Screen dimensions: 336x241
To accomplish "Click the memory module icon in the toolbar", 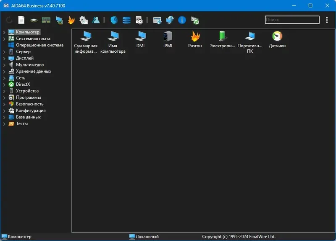I will point(46,20).
